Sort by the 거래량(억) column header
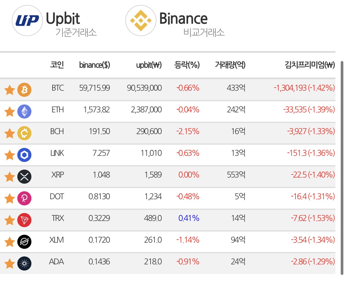The height and width of the screenshot is (294, 346). (x=230, y=65)
